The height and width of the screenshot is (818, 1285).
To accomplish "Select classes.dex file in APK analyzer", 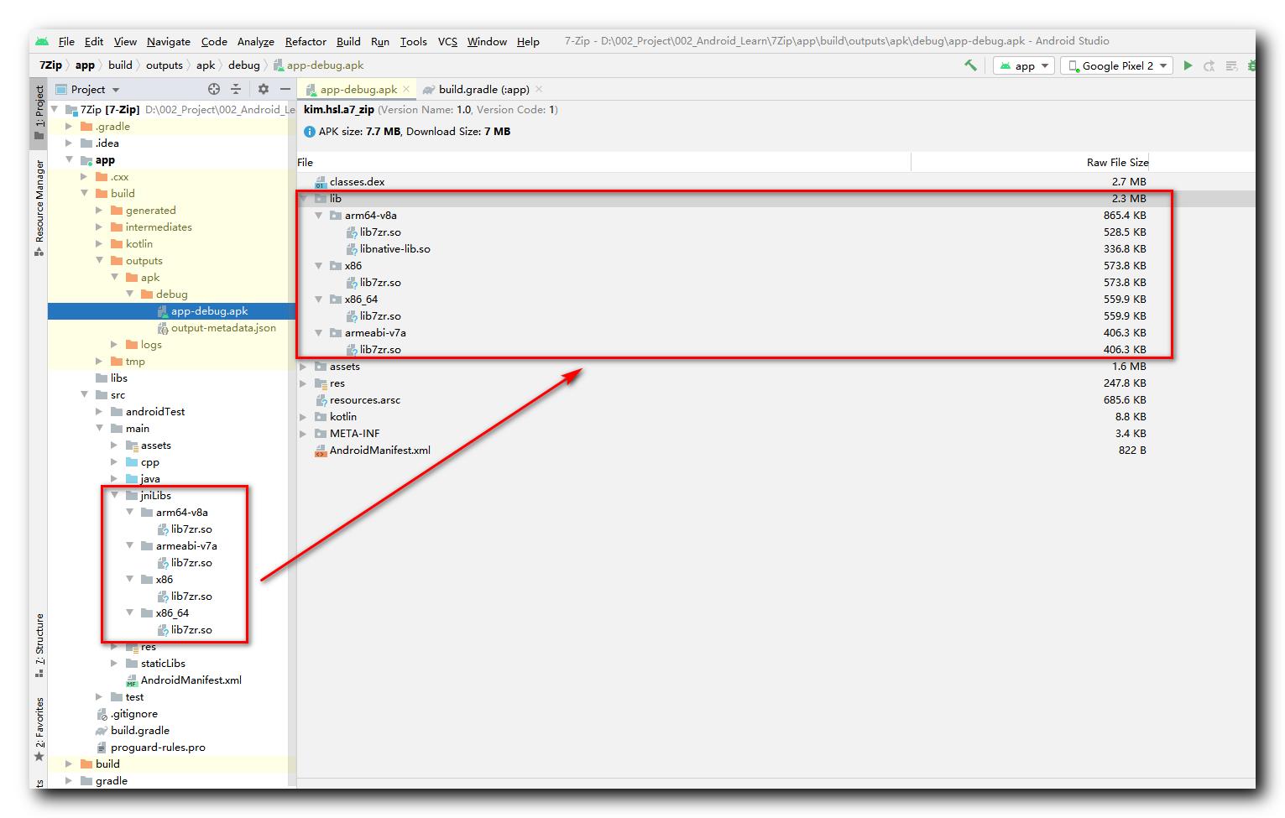I will tap(357, 181).
